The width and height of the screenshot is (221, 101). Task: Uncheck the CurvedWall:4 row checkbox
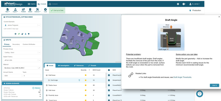[x=109, y=85]
